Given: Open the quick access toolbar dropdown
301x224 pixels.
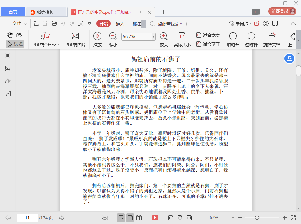Looking at the screenshot, I should tap(89, 24).
